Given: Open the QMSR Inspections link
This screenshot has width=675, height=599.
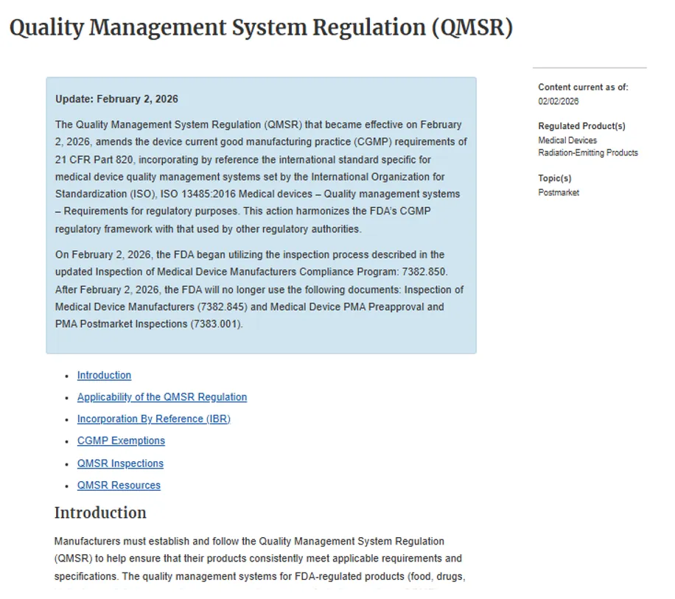Looking at the screenshot, I should pyautogui.click(x=120, y=463).
